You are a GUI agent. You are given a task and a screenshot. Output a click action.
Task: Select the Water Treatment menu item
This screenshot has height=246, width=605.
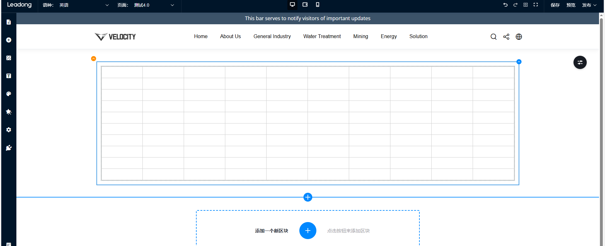click(322, 37)
